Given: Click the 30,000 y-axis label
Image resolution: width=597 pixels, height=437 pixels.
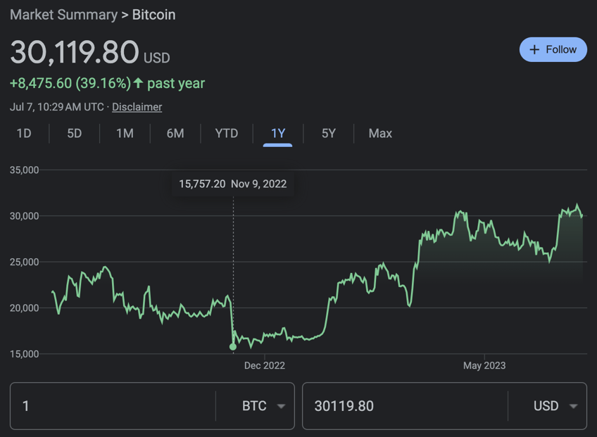Looking at the screenshot, I should pyautogui.click(x=25, y=216).
